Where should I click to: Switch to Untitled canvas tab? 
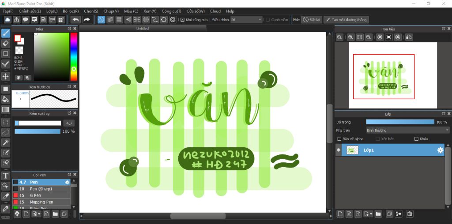pyautogui.click(x=143, y=29)
